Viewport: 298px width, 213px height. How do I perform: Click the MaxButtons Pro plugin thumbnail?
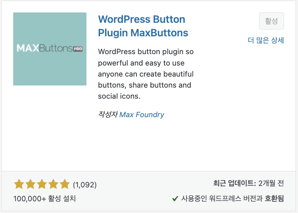[x=50, y=49]
